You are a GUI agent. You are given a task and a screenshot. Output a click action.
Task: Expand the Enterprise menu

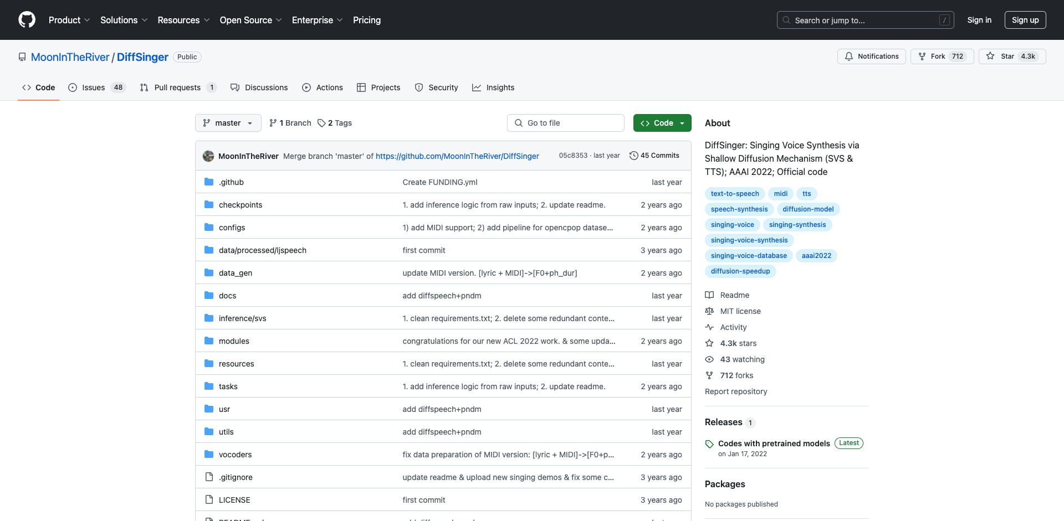pos(318,20)
